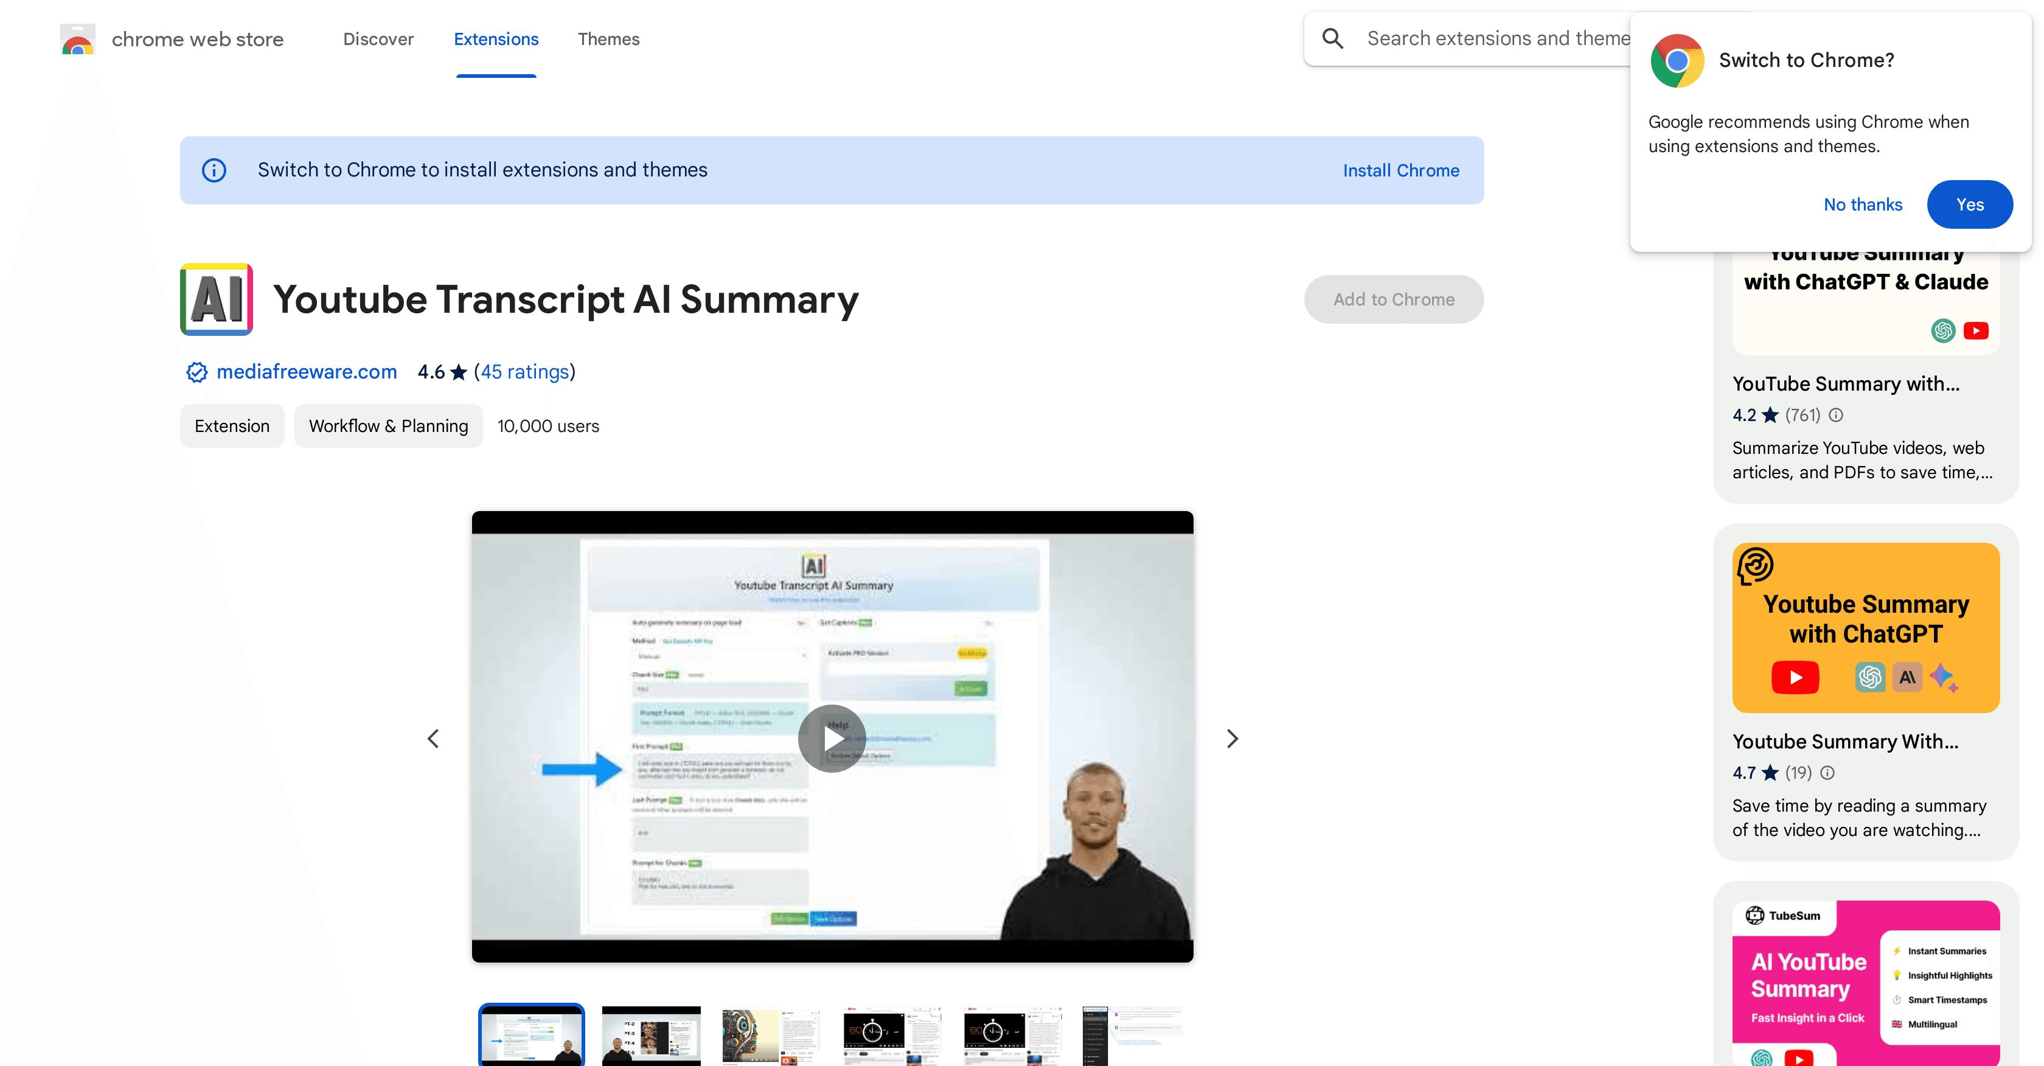Click Yes in the Switch to Chrome dialog
Screen dimensions: 2044x1066
(x=1970, y=204)
